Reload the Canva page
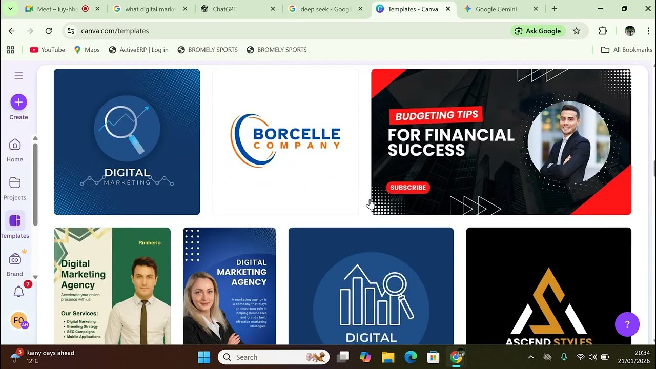Screen dimensions: 656x369 (x=49, y=31)
